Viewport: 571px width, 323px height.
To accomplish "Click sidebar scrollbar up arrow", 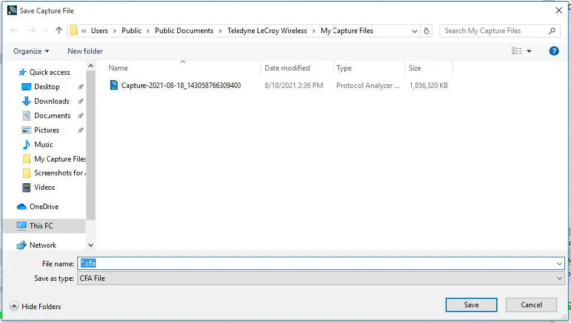I will tap(90, 66).
